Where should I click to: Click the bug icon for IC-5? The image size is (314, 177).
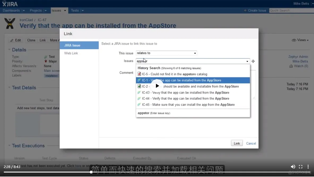click(x=139, y=74)
